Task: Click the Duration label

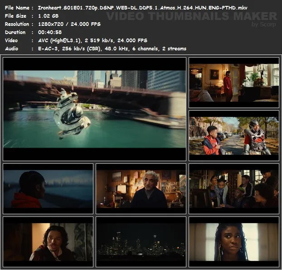Action: (x=15, y=32)
